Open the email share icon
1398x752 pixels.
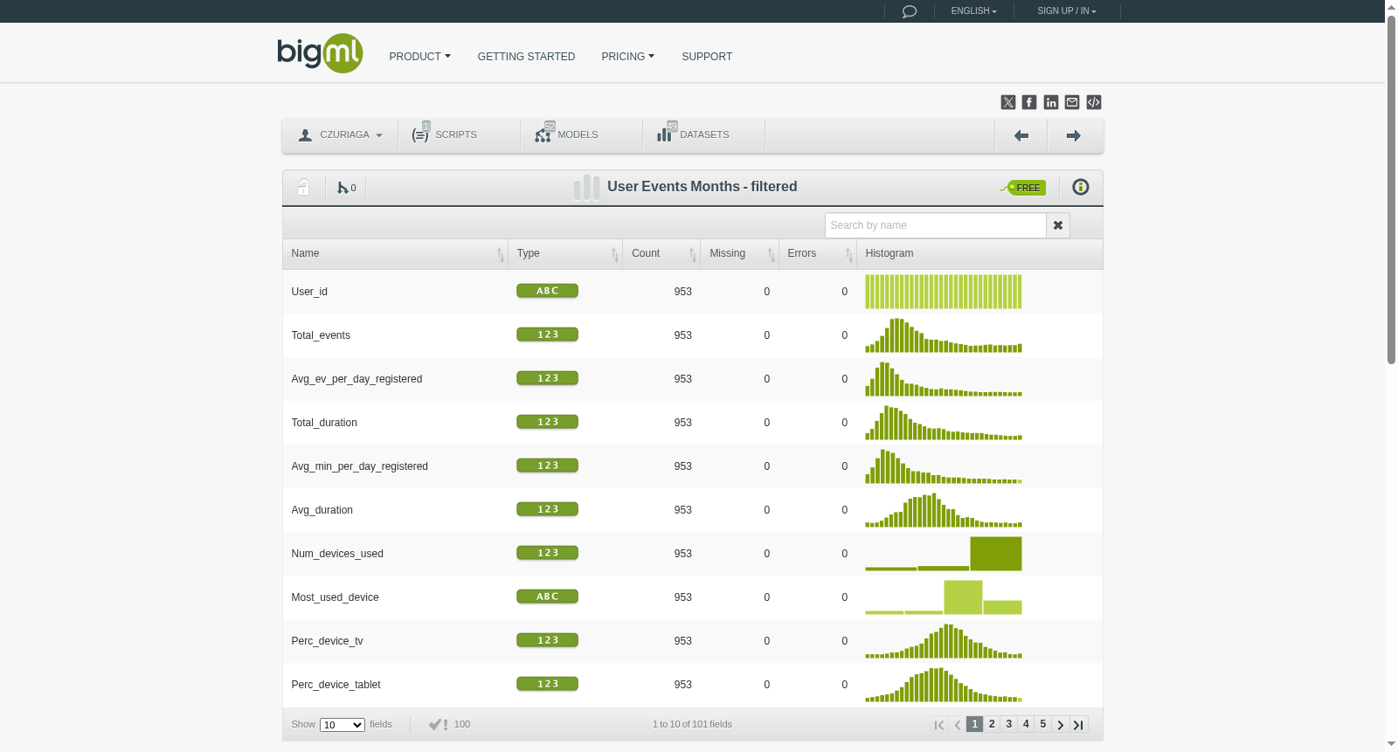1072,102
